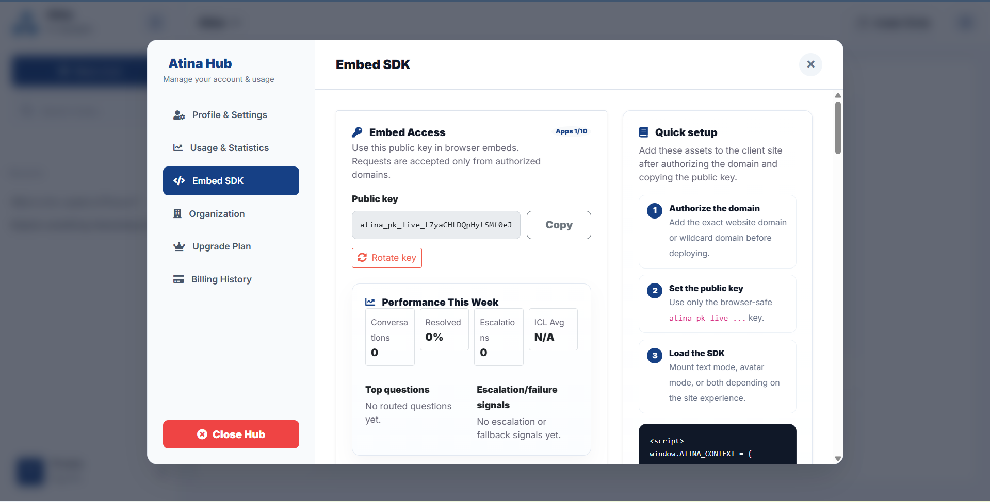Close the Embed SDK dialog with X
Viewport: 990px width, 502px height.
click(x=811, y=64)
